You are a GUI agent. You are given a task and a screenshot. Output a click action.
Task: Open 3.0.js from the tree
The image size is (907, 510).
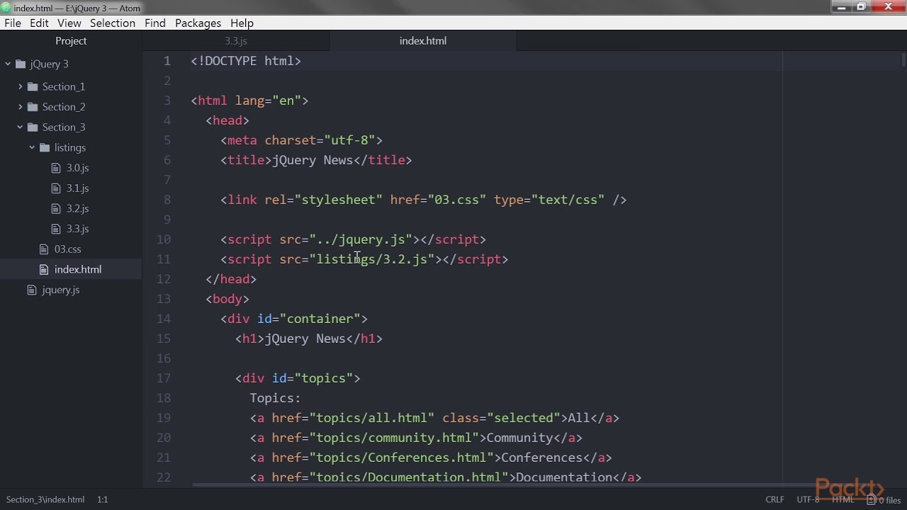point(77,168)
